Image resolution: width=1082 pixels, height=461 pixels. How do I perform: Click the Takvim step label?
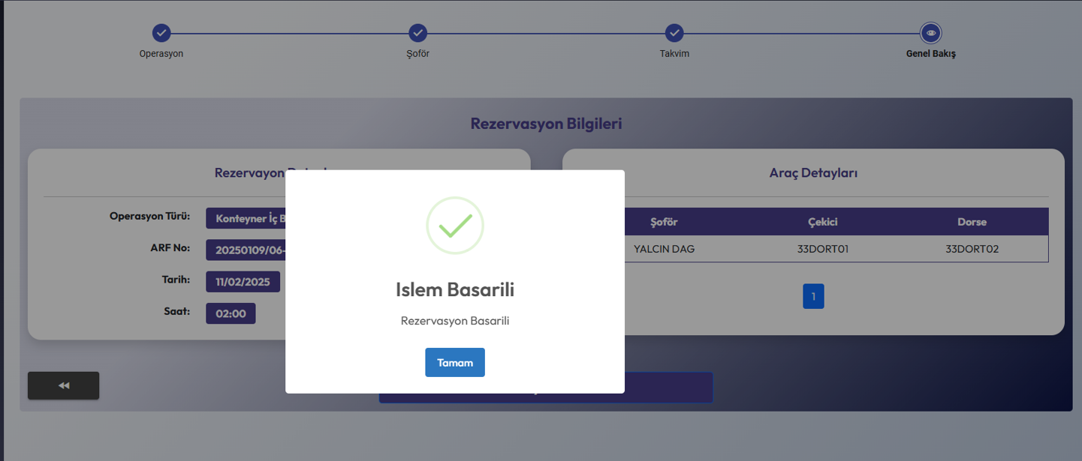coord(674,54)
